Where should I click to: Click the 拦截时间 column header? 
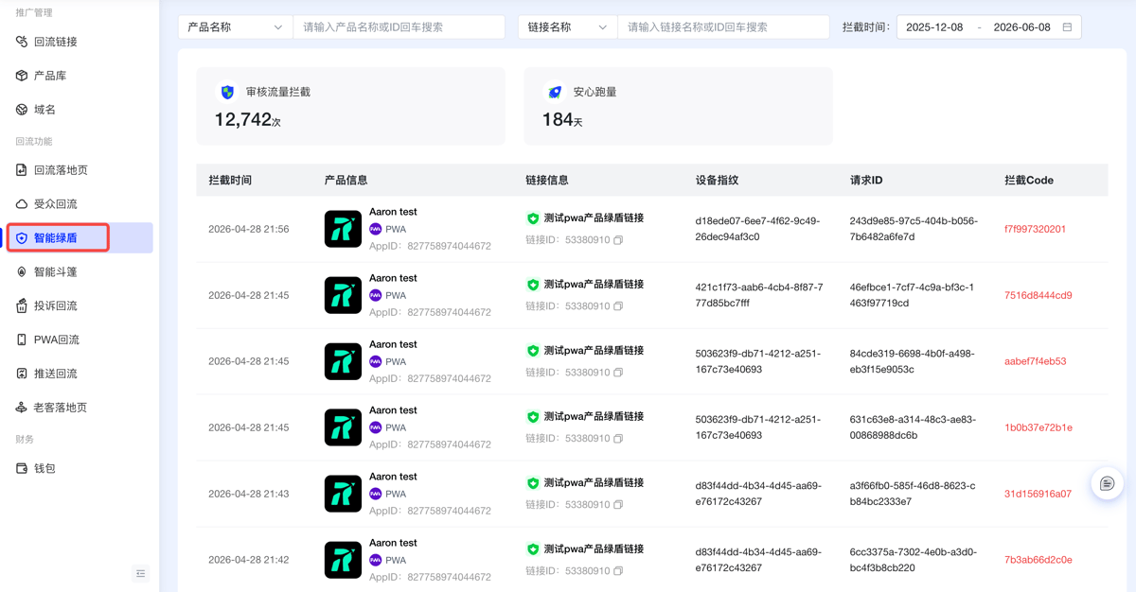[230, 180]
